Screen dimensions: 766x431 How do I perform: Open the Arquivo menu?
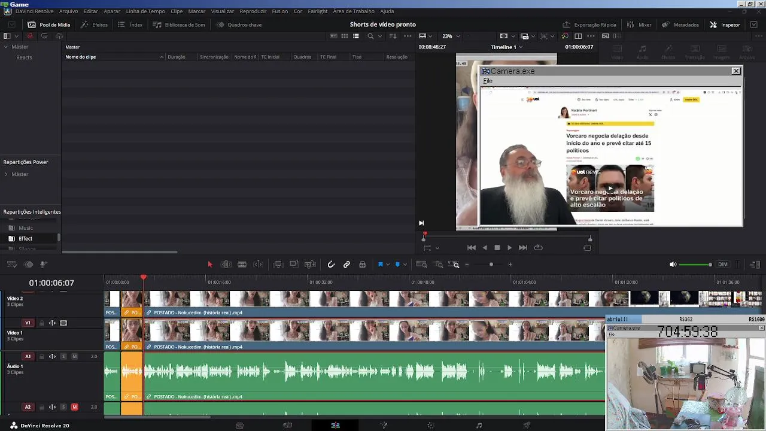[68, 11]
